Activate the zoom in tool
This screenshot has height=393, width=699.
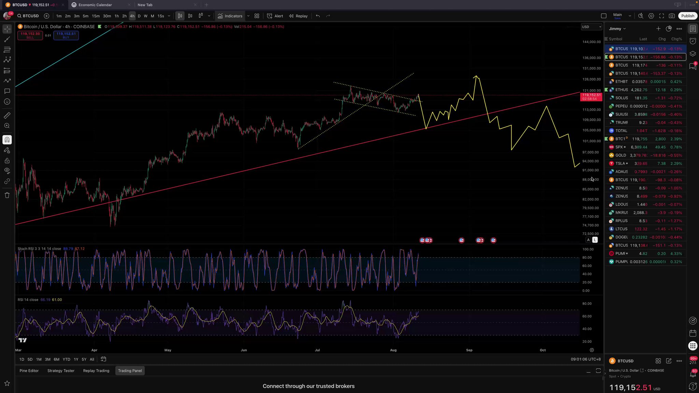tap(7, 126)
